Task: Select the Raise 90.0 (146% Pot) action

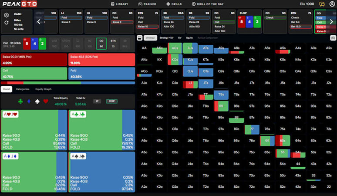Action: click(x=34, y=60)
